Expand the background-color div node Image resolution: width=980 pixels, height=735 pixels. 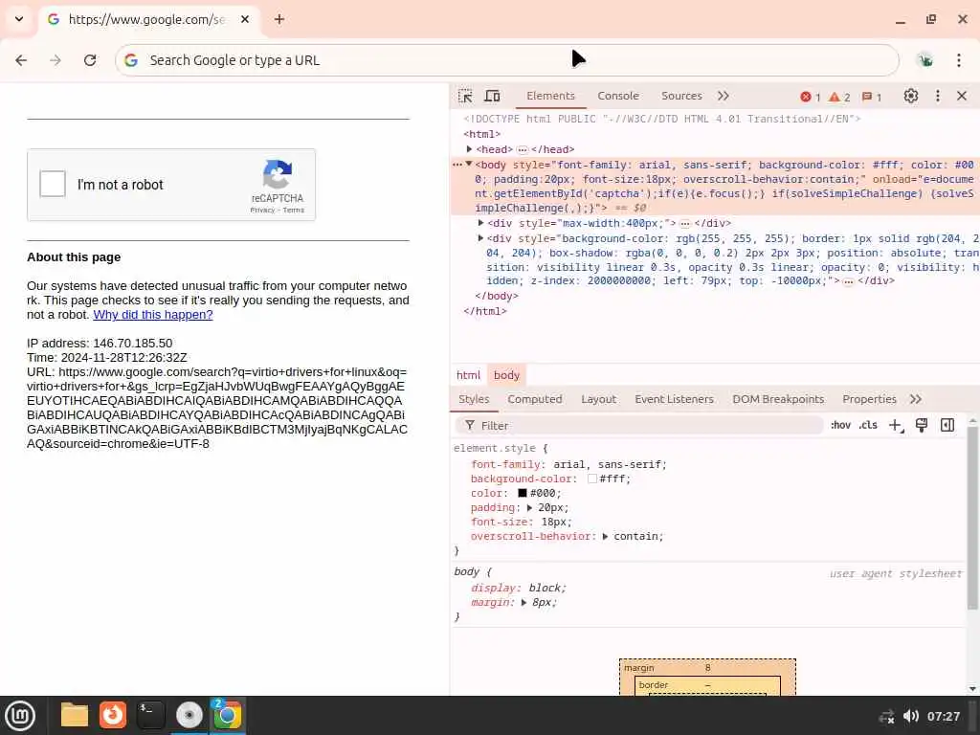click(480, 238)
